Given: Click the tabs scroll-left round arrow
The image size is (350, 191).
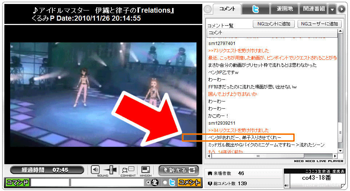Looking at the screenshot, I should pos(208,9).
